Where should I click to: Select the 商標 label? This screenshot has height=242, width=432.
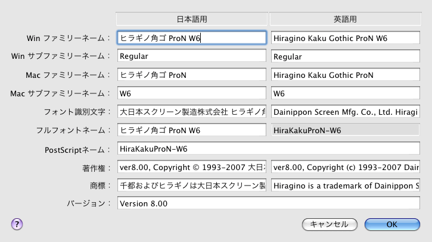[100, 186]
